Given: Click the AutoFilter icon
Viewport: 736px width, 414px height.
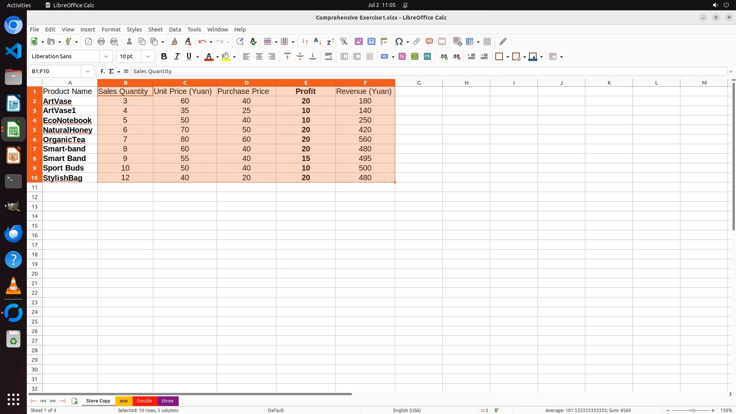Looking at the screenshot, I should (343, 41).
